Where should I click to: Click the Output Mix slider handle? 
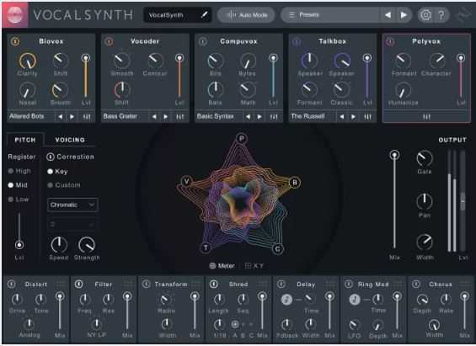[x=394, y=155]
